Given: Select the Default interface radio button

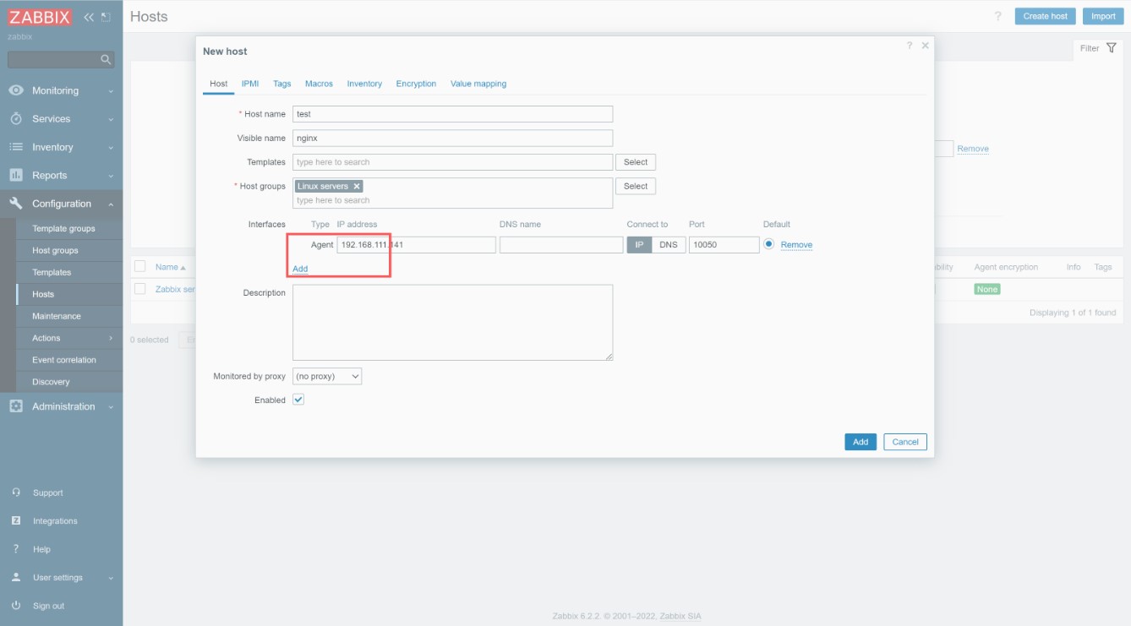Looking at the screenshot, I should point(768,244).
